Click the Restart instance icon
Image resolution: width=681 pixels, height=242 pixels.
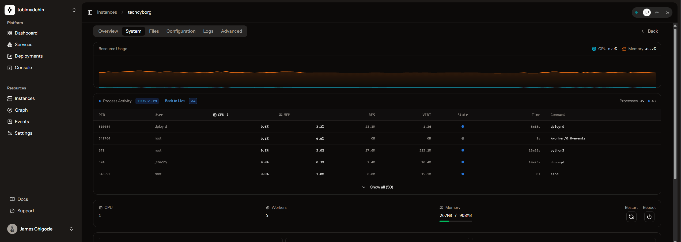coord(631,217)
